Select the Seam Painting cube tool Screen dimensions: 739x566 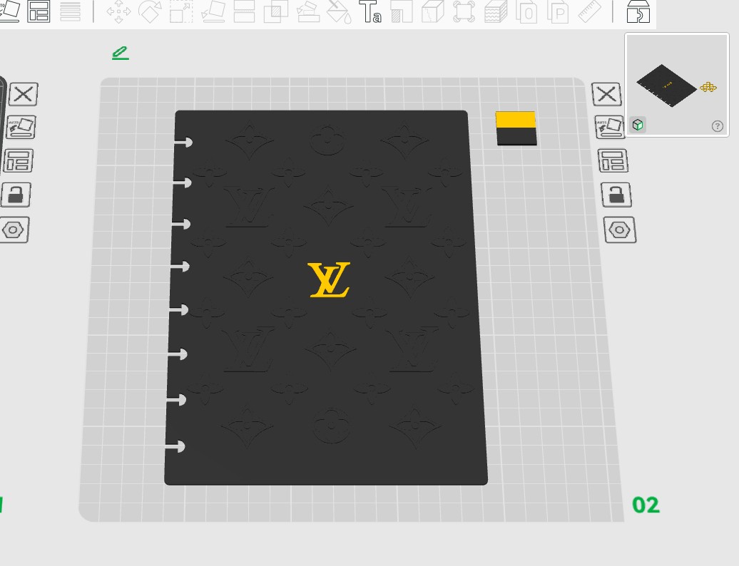[x=433, y=11]
